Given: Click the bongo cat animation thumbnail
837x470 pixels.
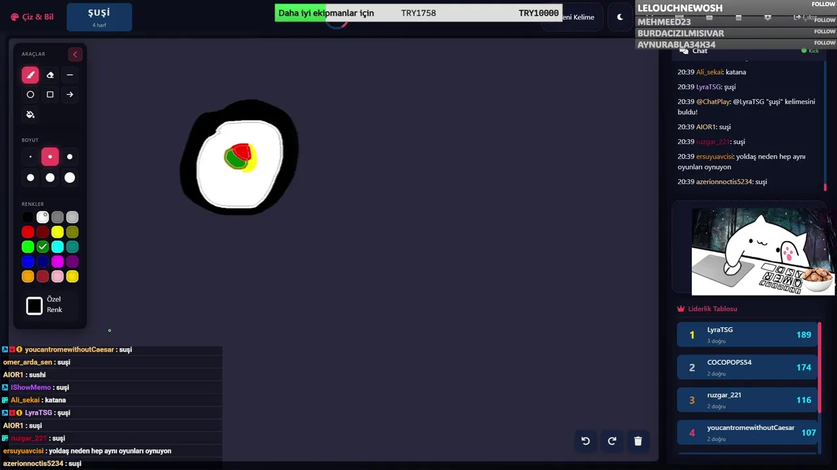Looking at the screenshot, I should click(763, 251).
